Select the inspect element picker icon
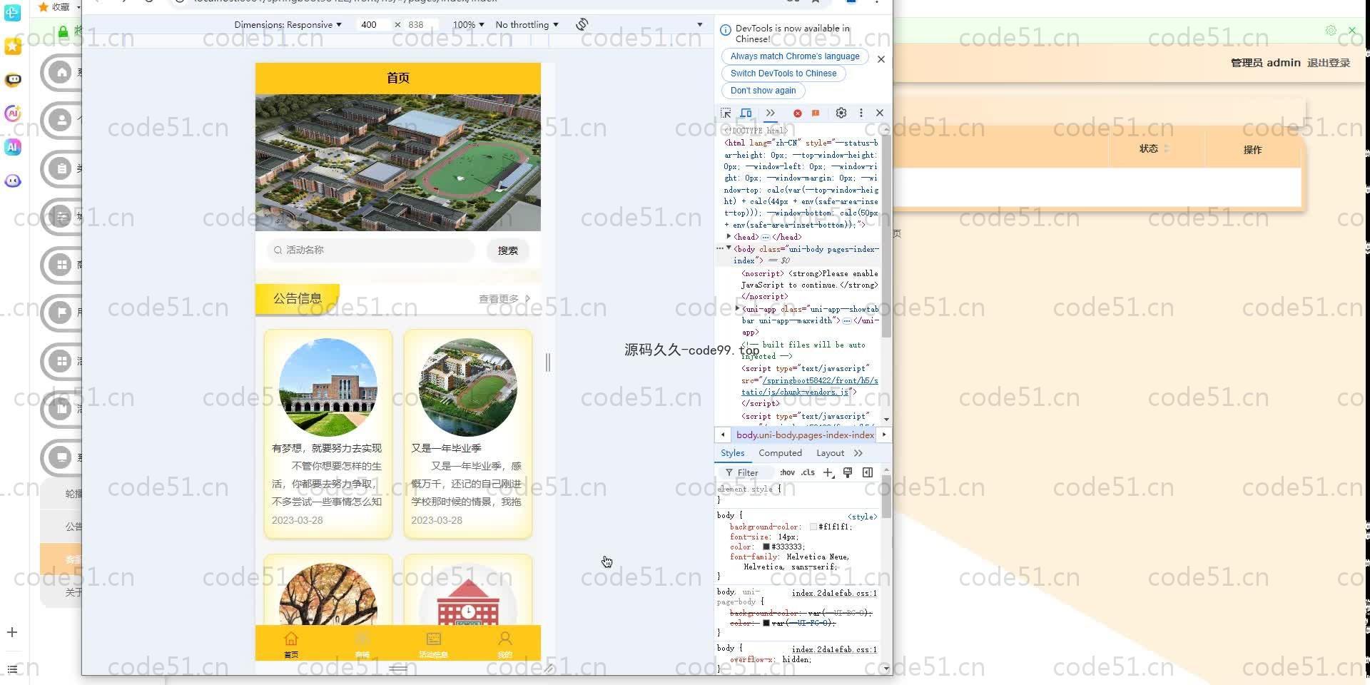The image size is (1370, 685). (x=726, y=113)
